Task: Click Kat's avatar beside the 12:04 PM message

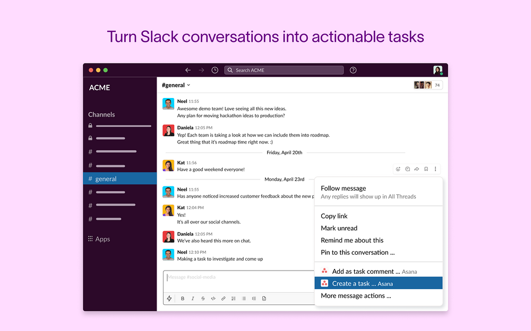Action: coord(168,210)
